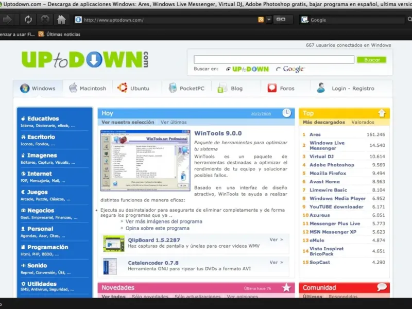The width and height of the screenshot is (412, 309).
Task: Click the RSS feed icon in the address bar
Action: (x=261, y=20)
